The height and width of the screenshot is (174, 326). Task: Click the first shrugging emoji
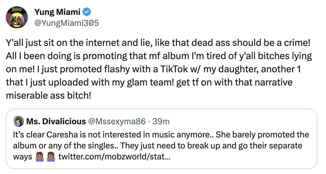(40, 158)
